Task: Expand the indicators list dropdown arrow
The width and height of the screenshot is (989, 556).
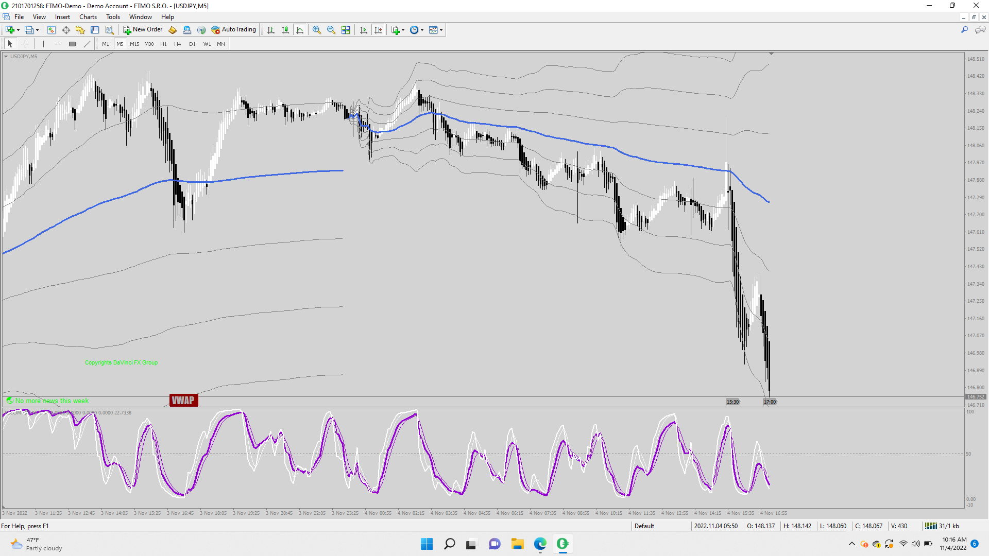Action: [403, 30]
